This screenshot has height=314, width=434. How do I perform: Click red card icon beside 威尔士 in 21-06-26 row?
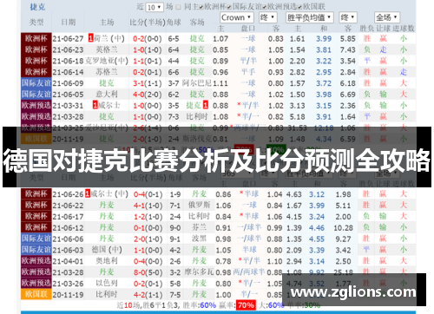point(88,194)
